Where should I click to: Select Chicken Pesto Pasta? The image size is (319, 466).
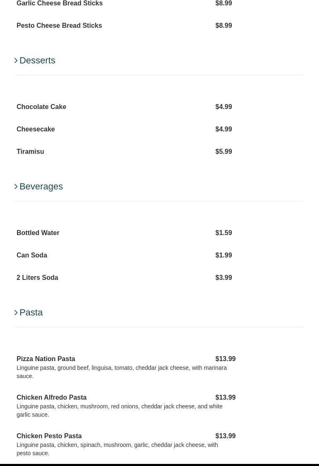click(x=49, y=436)
